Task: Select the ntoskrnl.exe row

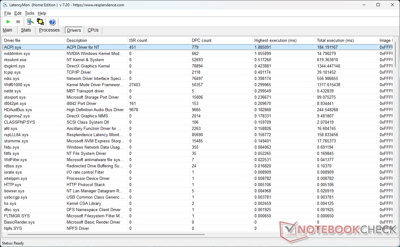Action: pyautogui.click(x=197, y=60)
